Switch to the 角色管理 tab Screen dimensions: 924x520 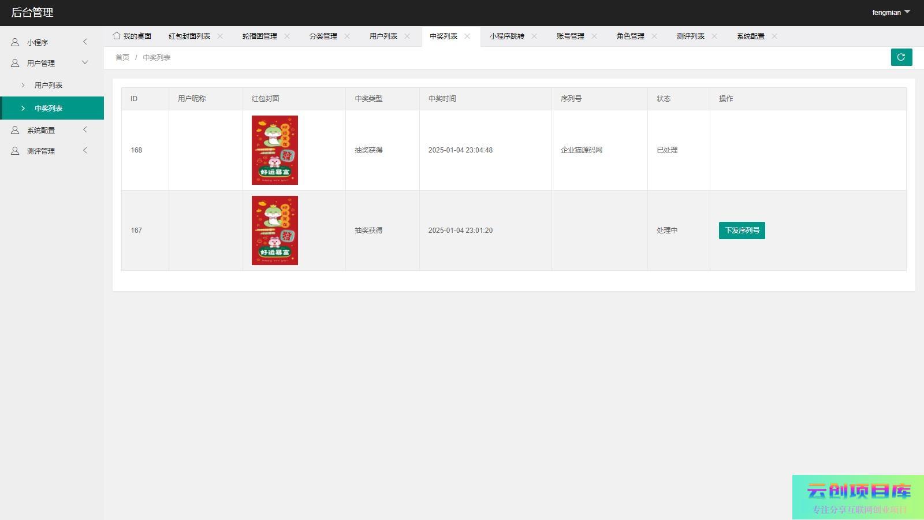click(630, 36)
